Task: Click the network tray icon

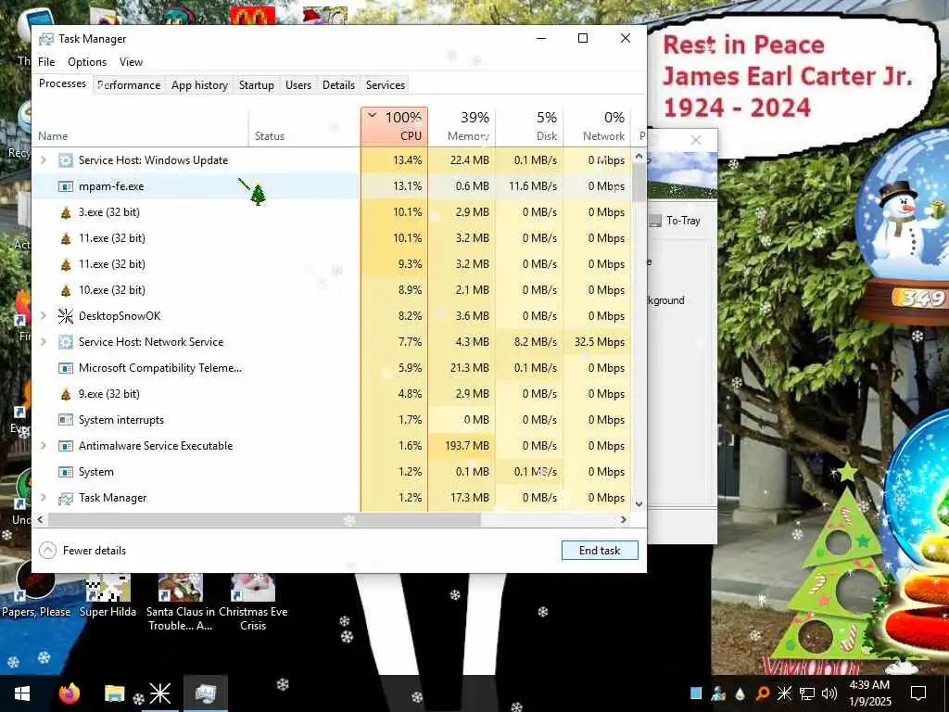Action: 807,693
